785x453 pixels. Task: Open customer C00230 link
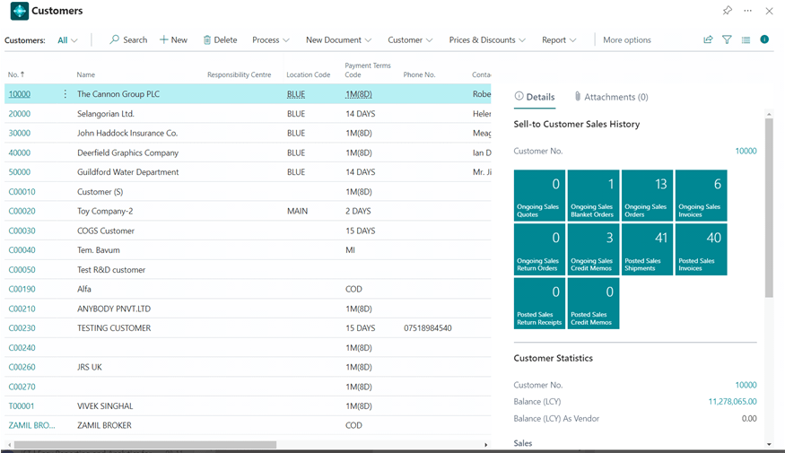point(22,328)
